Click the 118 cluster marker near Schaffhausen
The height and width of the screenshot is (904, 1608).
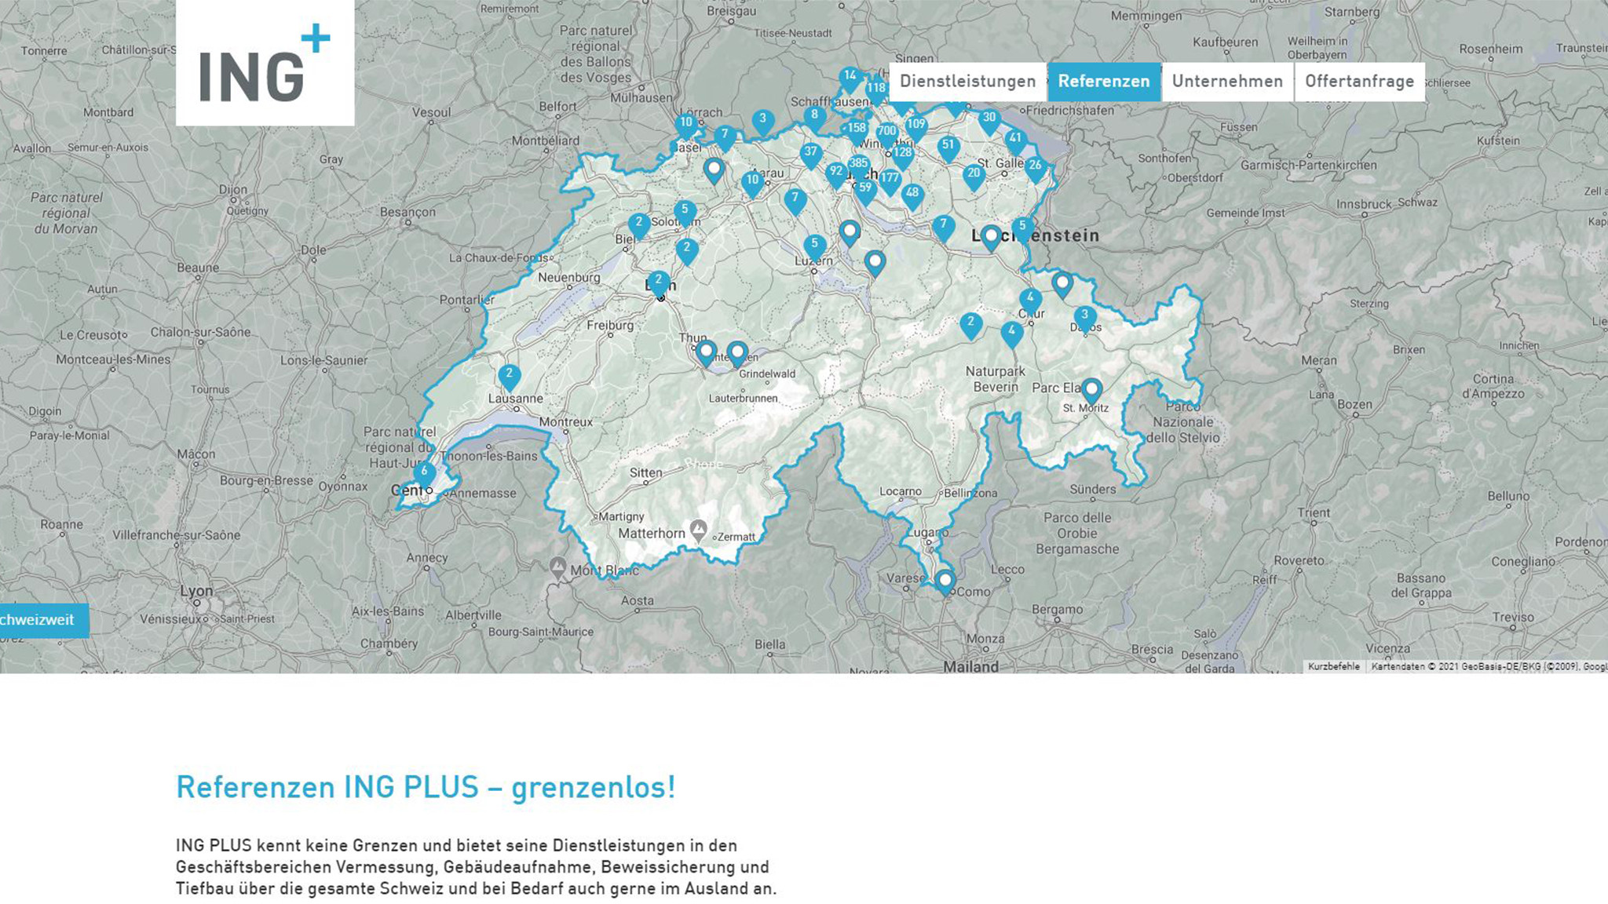[x=875, y=89]
